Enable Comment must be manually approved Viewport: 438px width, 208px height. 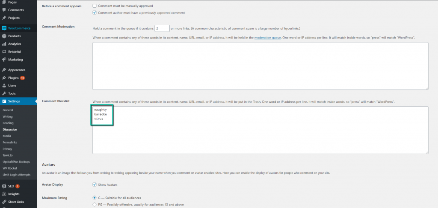click(95, 6)
